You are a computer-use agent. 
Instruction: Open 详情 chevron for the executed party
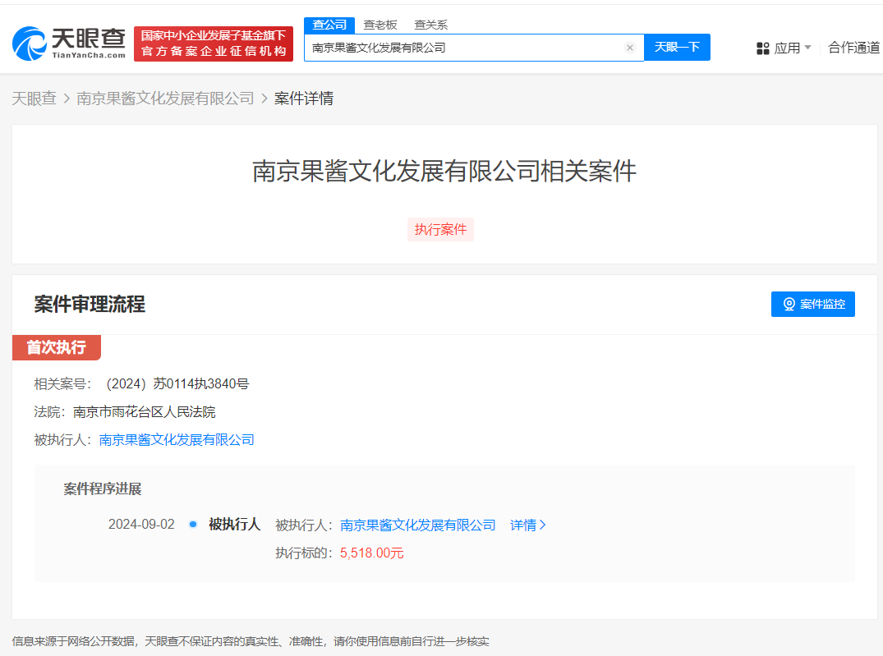tap(542, 525)
